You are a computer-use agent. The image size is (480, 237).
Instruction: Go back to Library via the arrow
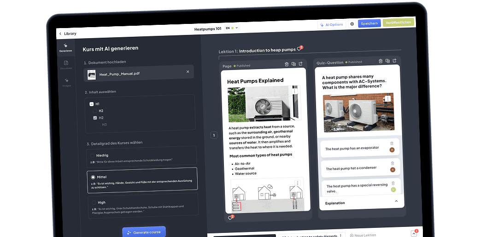point(60,34)
